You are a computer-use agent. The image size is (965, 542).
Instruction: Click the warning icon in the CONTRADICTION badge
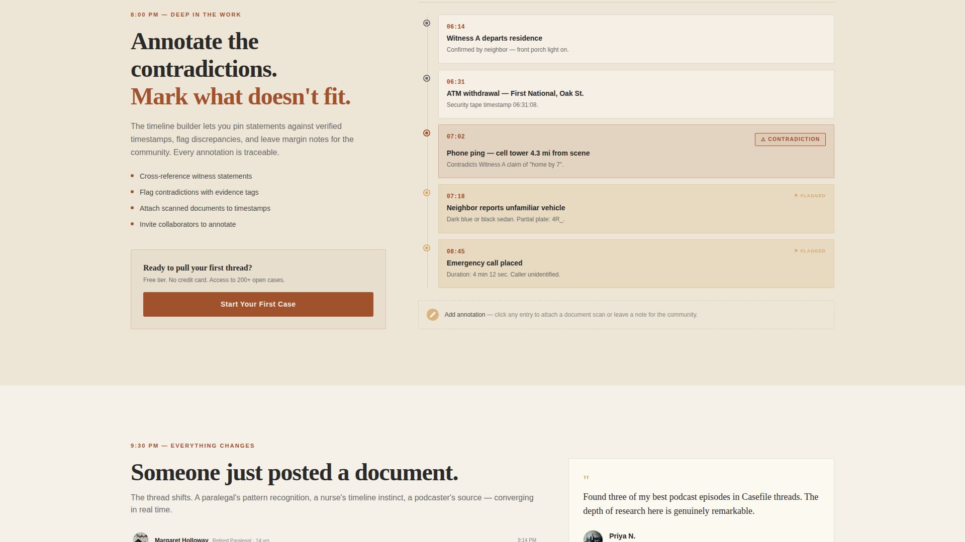pyautogui.click(x=763, y=139)
